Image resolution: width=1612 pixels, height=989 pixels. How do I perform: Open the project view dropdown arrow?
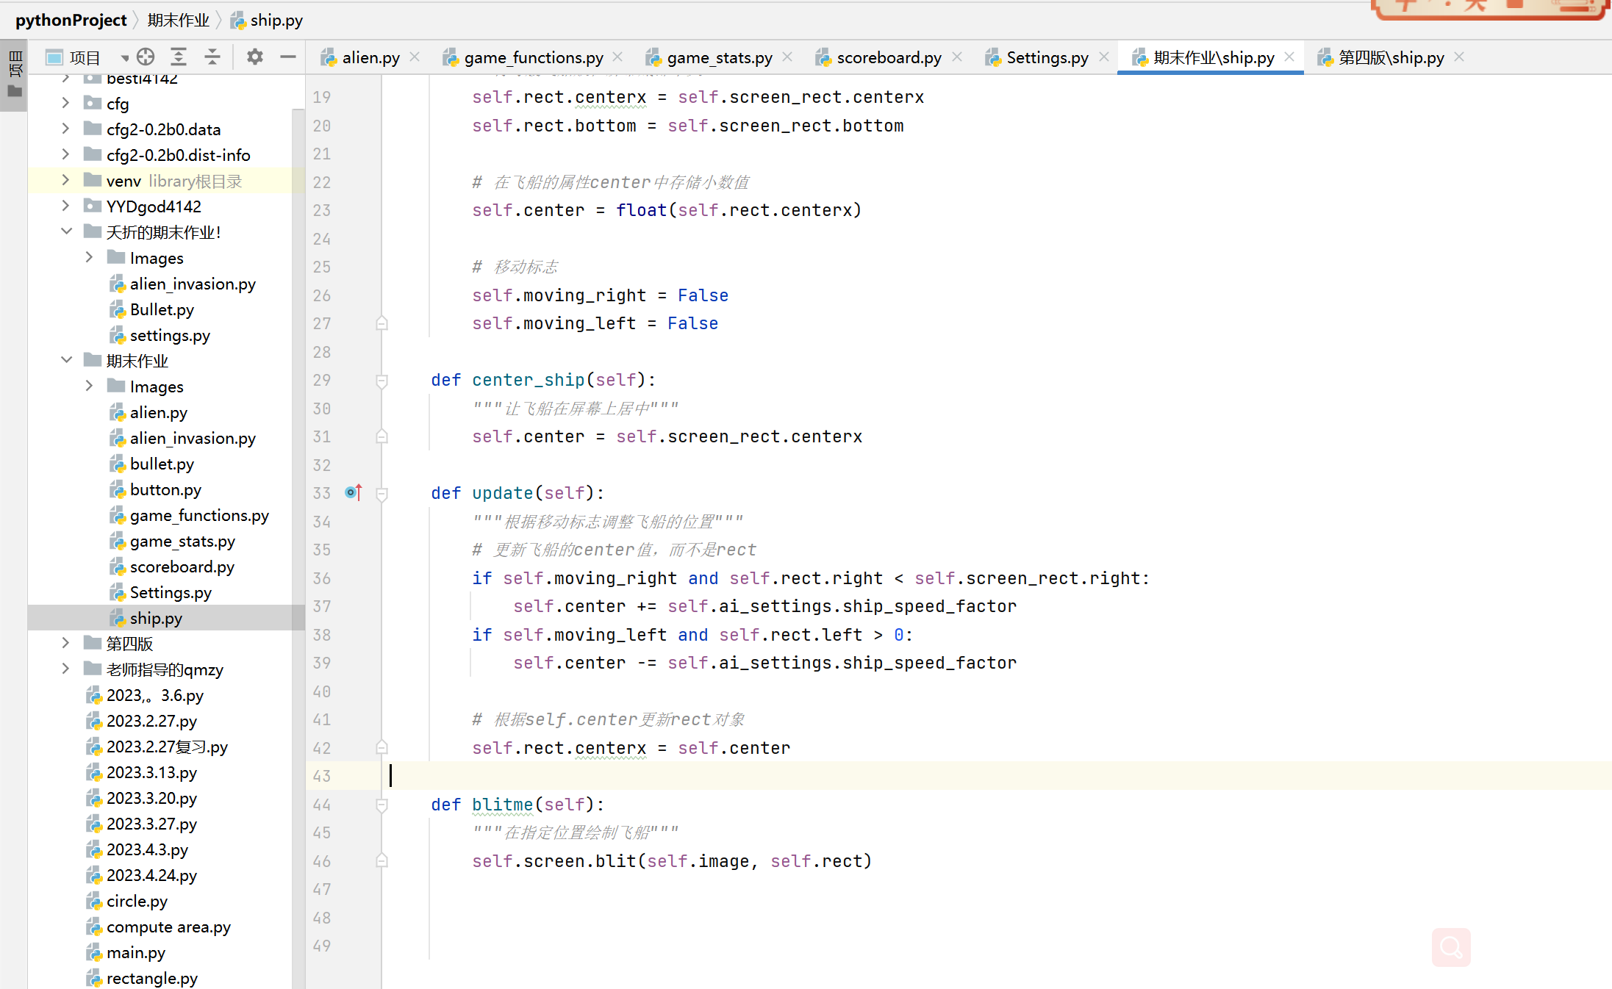click(124, 58)
